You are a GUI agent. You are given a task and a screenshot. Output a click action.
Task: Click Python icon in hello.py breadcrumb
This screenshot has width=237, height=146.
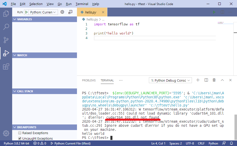pos(84,19)
